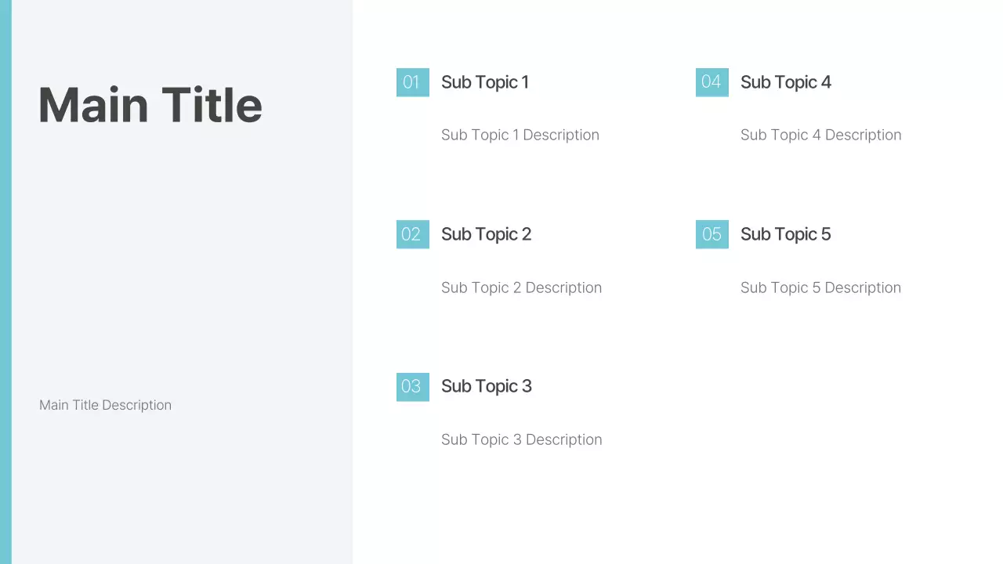Click the 04 numbered badge

click(x=712, y=82)
